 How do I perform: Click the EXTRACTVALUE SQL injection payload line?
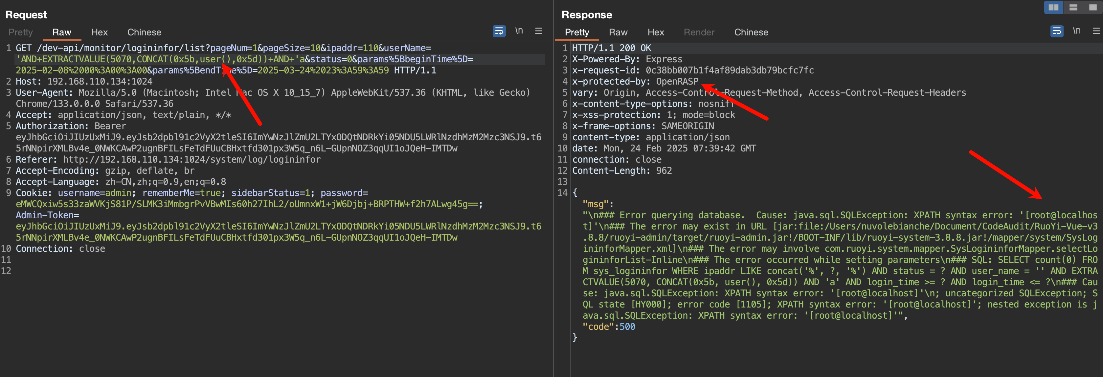(244, 59)
